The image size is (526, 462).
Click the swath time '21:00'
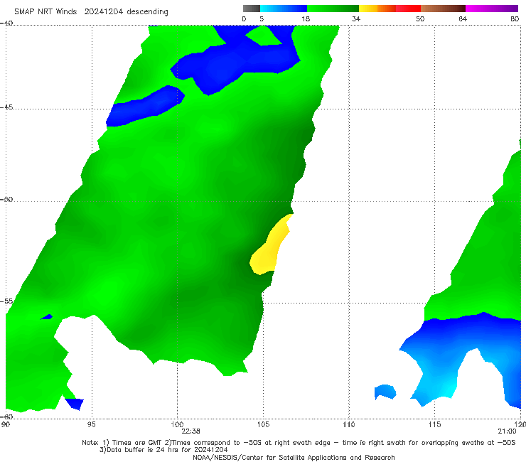tap(508, 431)
